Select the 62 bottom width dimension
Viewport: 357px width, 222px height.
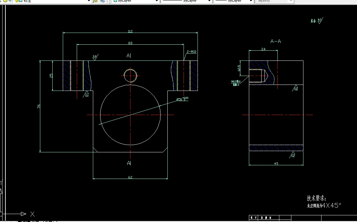click(130, 177)
